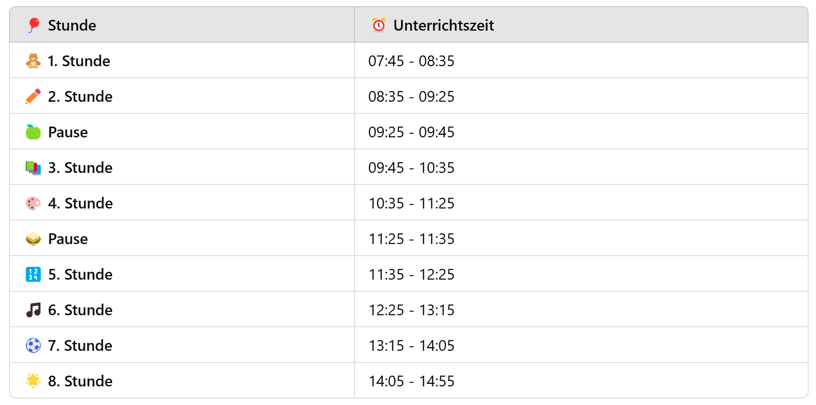Click the red balloon icon in header
Screen dimensions: 816x405
pyautogui.click(x=34, y=25)
